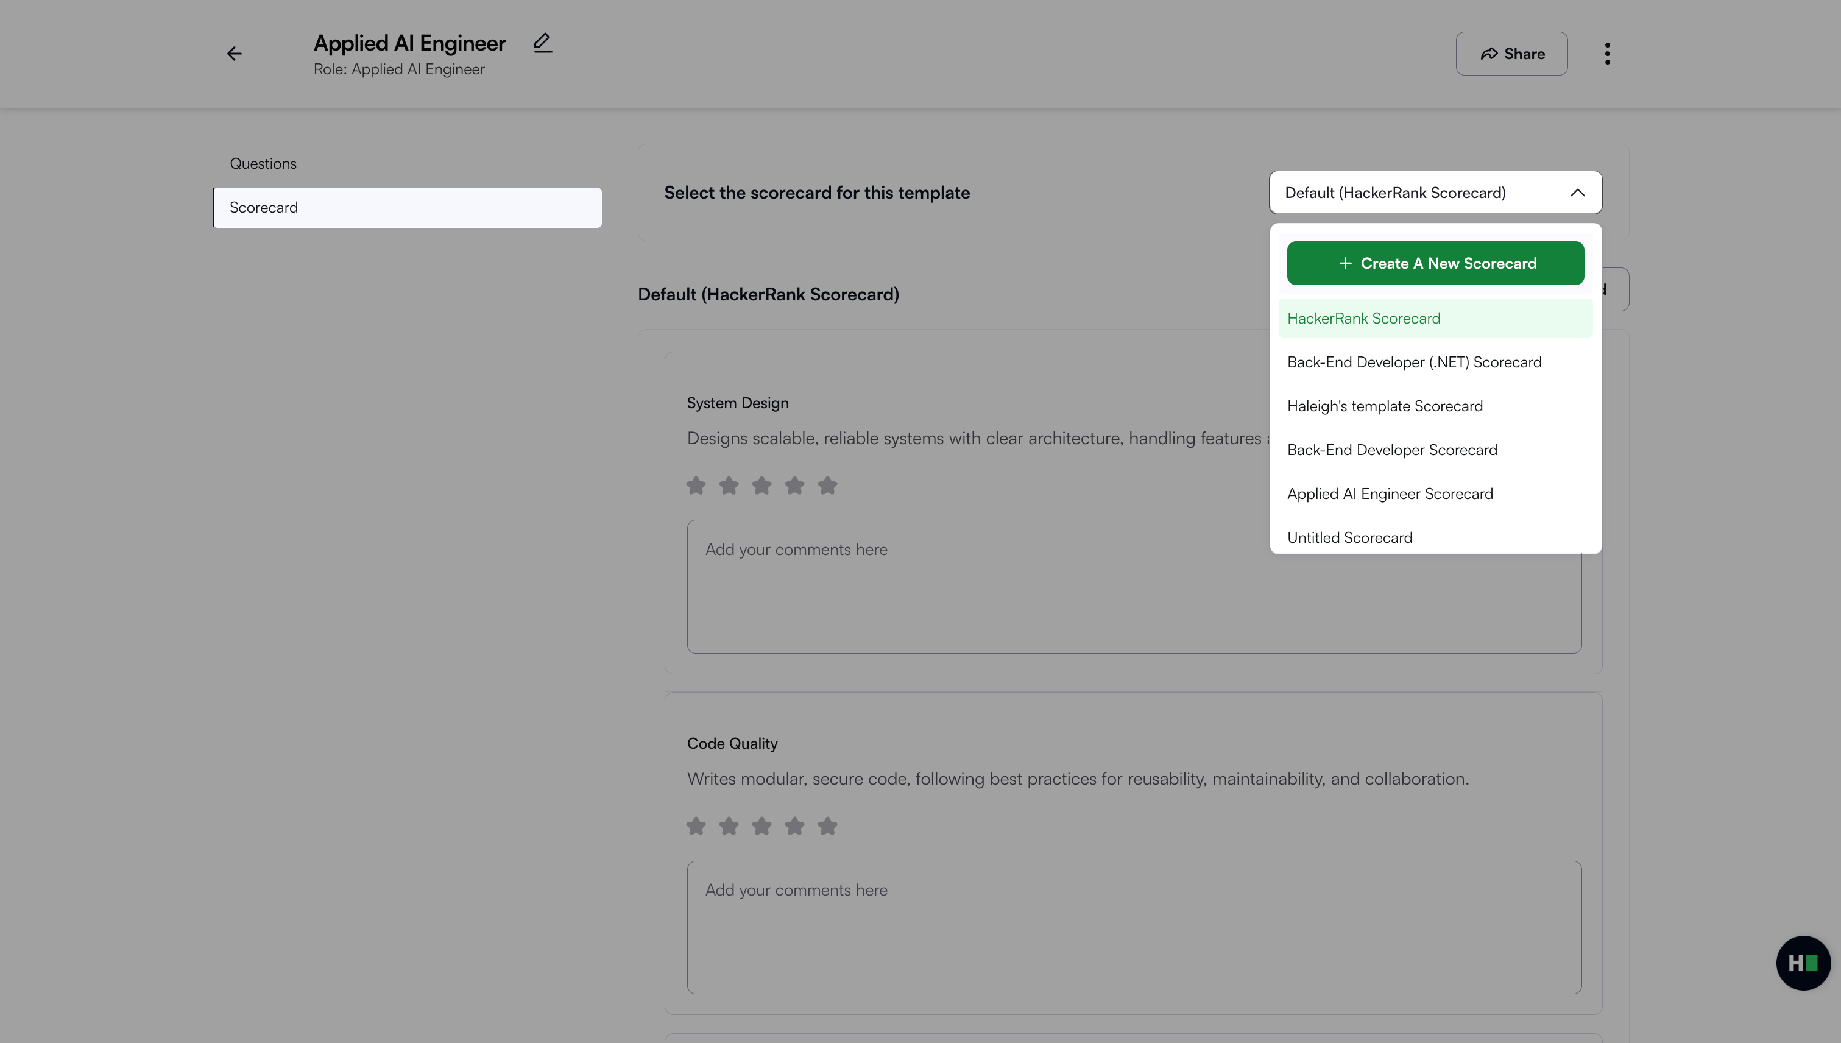Click the pencil edit title icon
Image resolution: width=1841 pixels, height=1043 pixels.
[542, 43]
